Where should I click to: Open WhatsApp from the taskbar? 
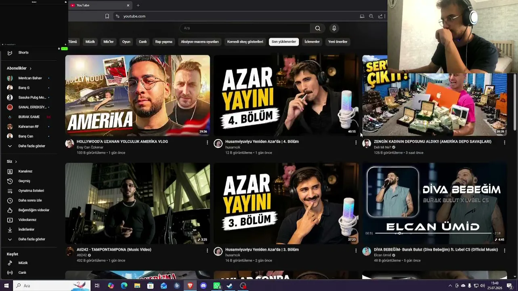217,286
